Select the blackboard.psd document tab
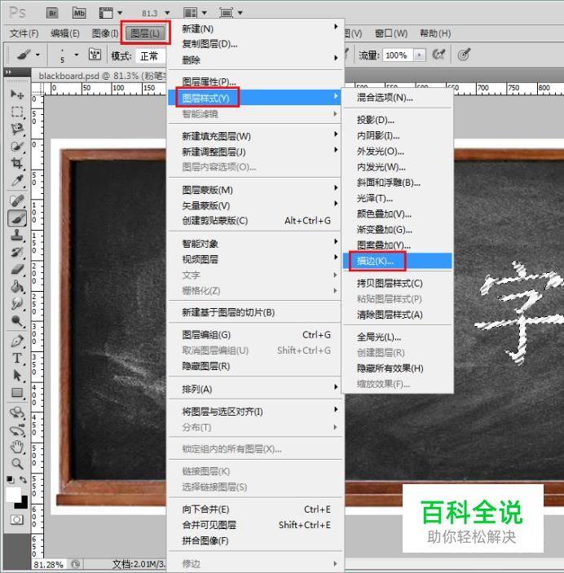The image size is (564, 573). 102,76
